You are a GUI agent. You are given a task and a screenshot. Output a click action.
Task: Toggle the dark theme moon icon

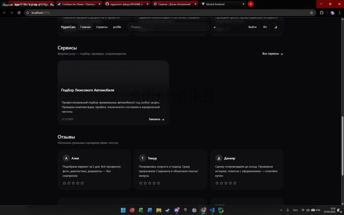(276, 27)
